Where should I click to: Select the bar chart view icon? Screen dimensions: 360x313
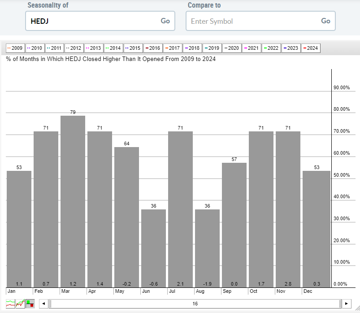pyautogui.click(x=30, y=304)
